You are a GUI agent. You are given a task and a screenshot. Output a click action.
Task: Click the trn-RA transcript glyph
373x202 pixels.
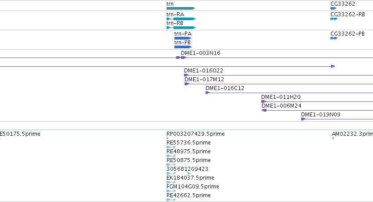coord(181,19)
